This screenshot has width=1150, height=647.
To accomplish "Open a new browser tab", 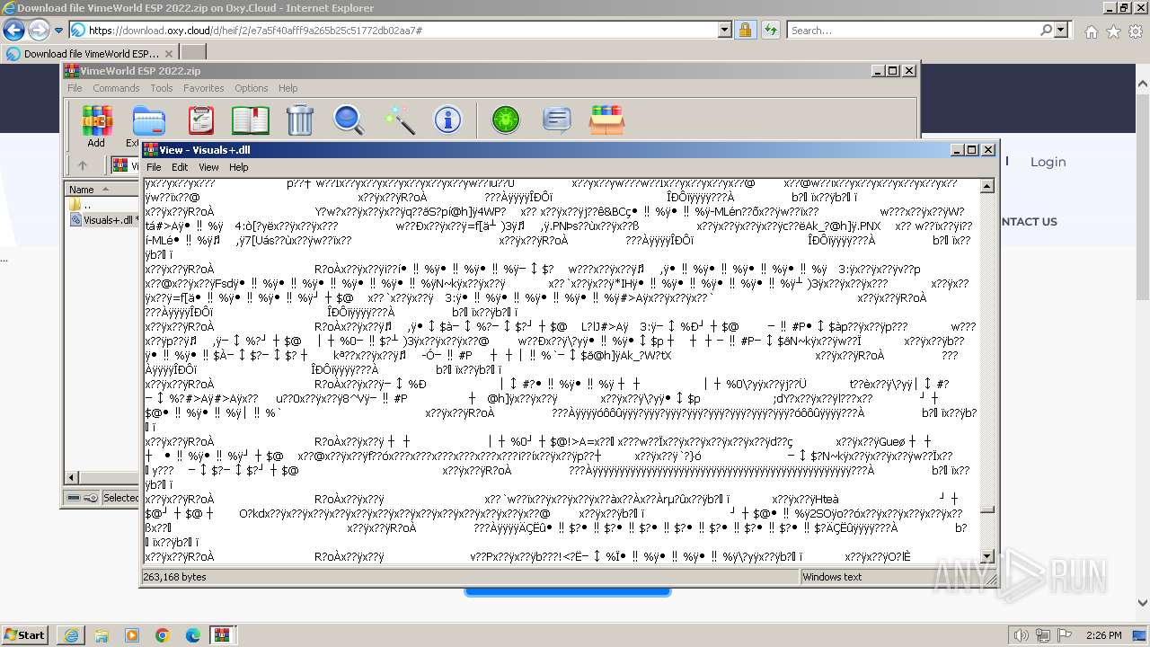I will pos(193,53).
